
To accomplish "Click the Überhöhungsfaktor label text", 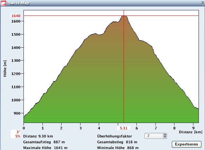I will pos(114,136).
